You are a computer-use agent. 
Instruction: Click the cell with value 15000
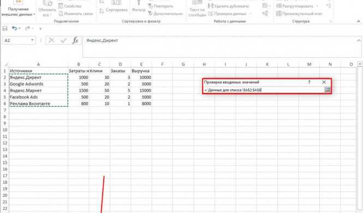point(141,90)
